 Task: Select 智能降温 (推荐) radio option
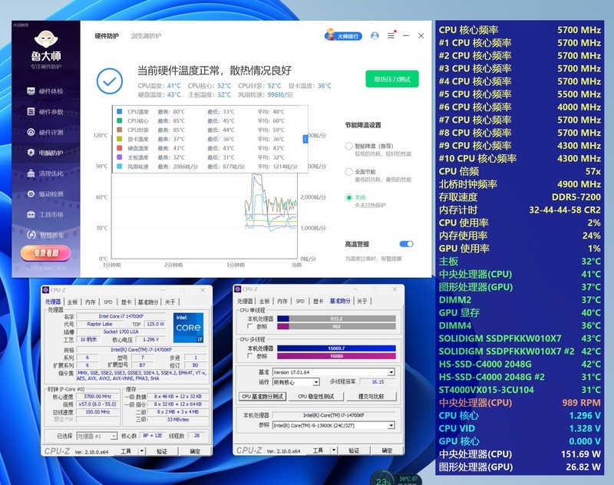pyautogui.click(x=349, y=146)
